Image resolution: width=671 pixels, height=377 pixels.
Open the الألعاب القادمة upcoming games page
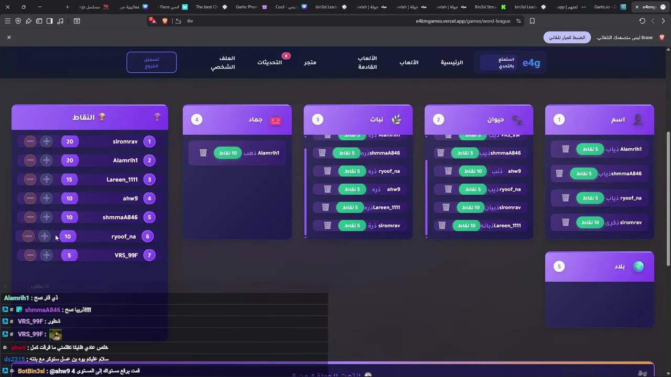click(367, 62)
